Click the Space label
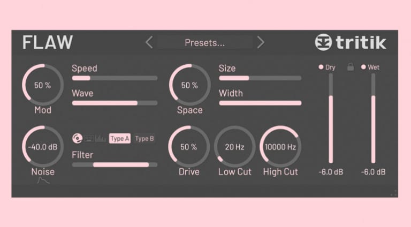This screenshot has width=411, height=227. point(190,110)
